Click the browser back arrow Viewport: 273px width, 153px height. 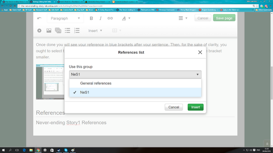3,6
